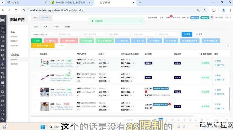Screen dimensions: 233x130
Task: Select all rows via the header checkbox
Action: pos(35,54)
